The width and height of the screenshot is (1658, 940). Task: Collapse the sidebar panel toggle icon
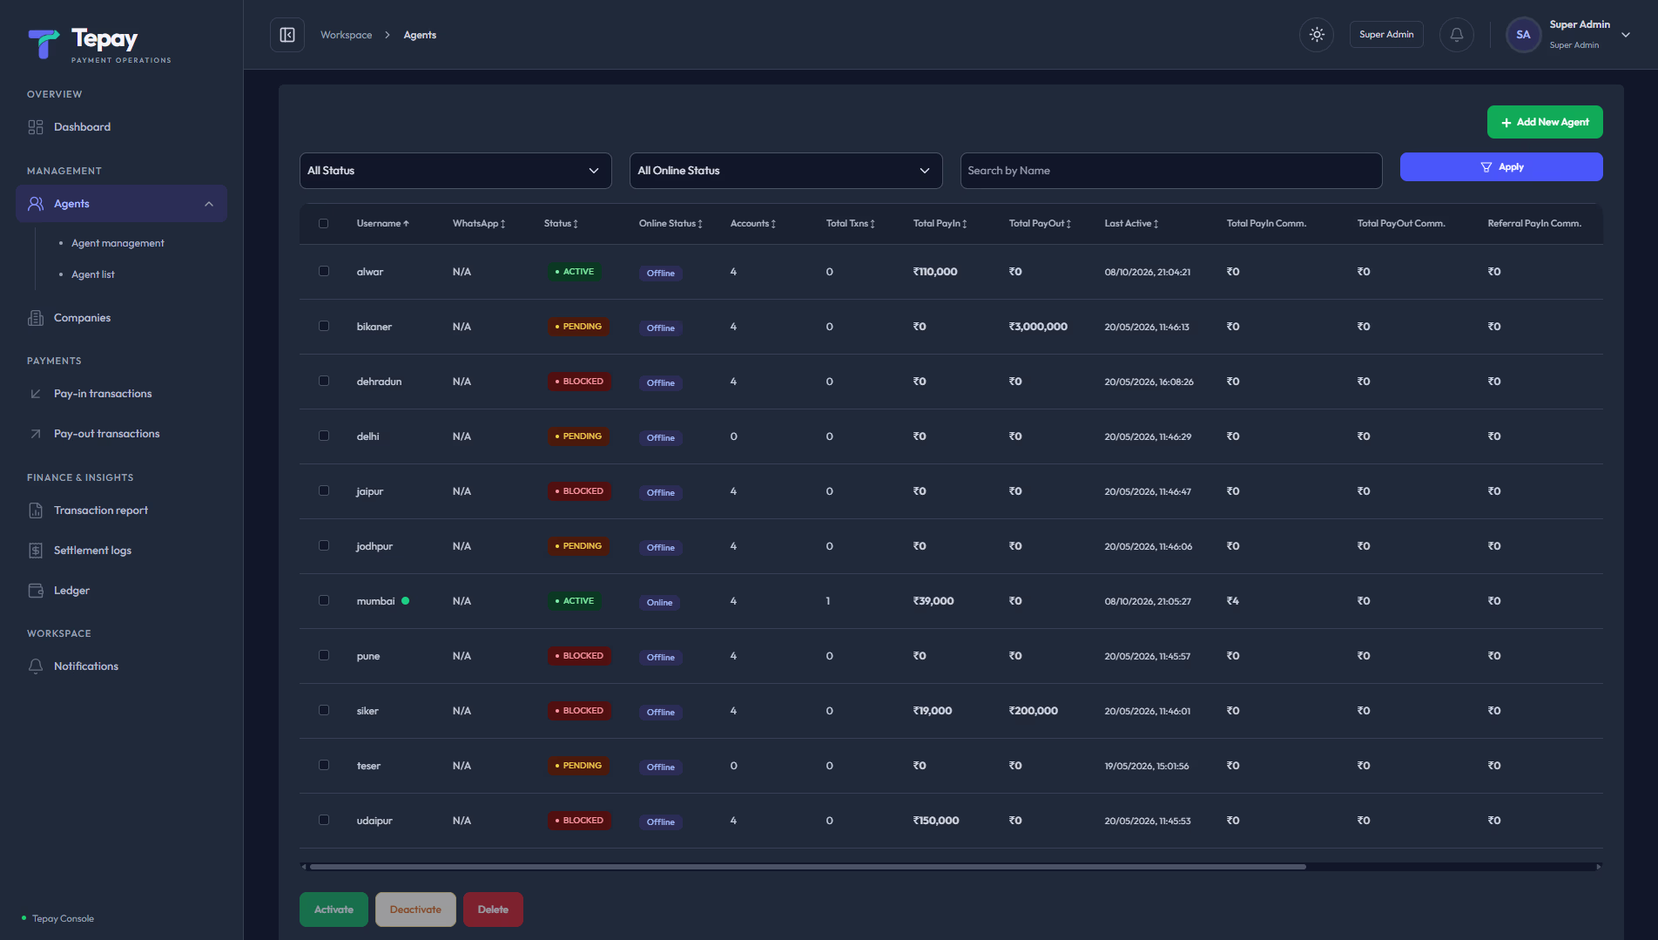click(x=287, y=35)
